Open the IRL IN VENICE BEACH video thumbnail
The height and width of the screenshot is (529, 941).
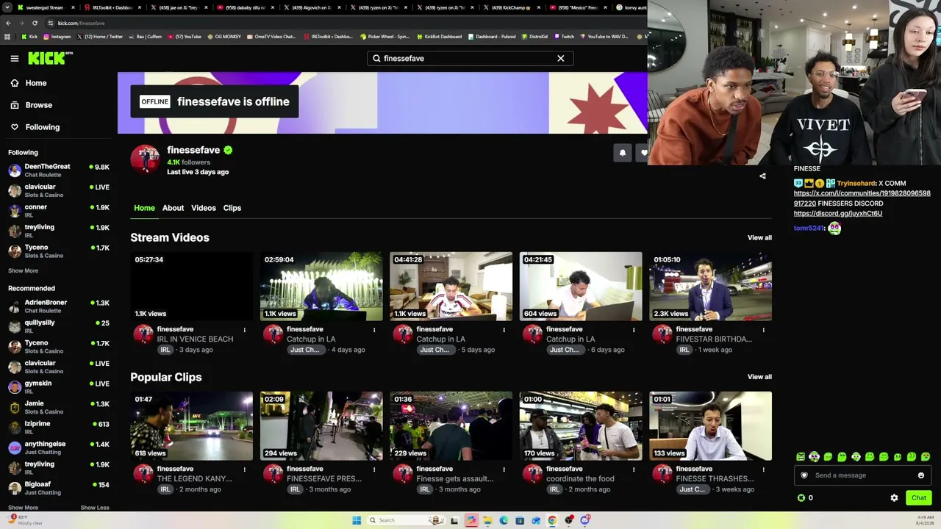[192, 287]
